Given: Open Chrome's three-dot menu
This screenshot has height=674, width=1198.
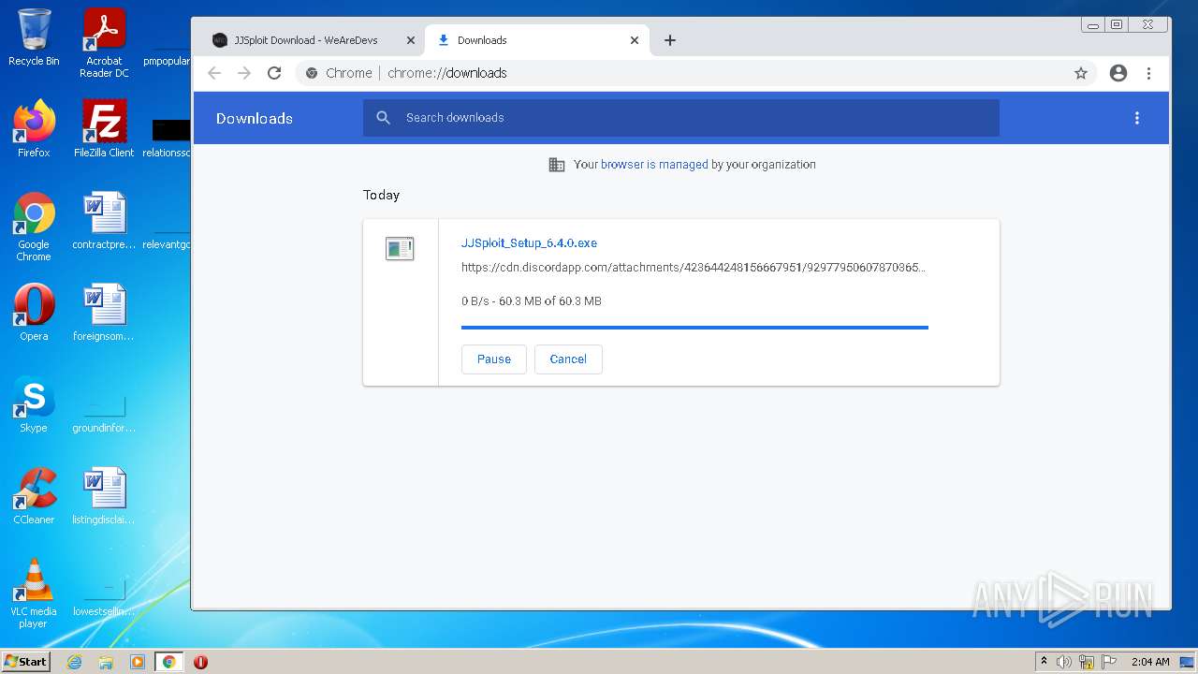Looking at the screenshot, I should (1148, 73).
